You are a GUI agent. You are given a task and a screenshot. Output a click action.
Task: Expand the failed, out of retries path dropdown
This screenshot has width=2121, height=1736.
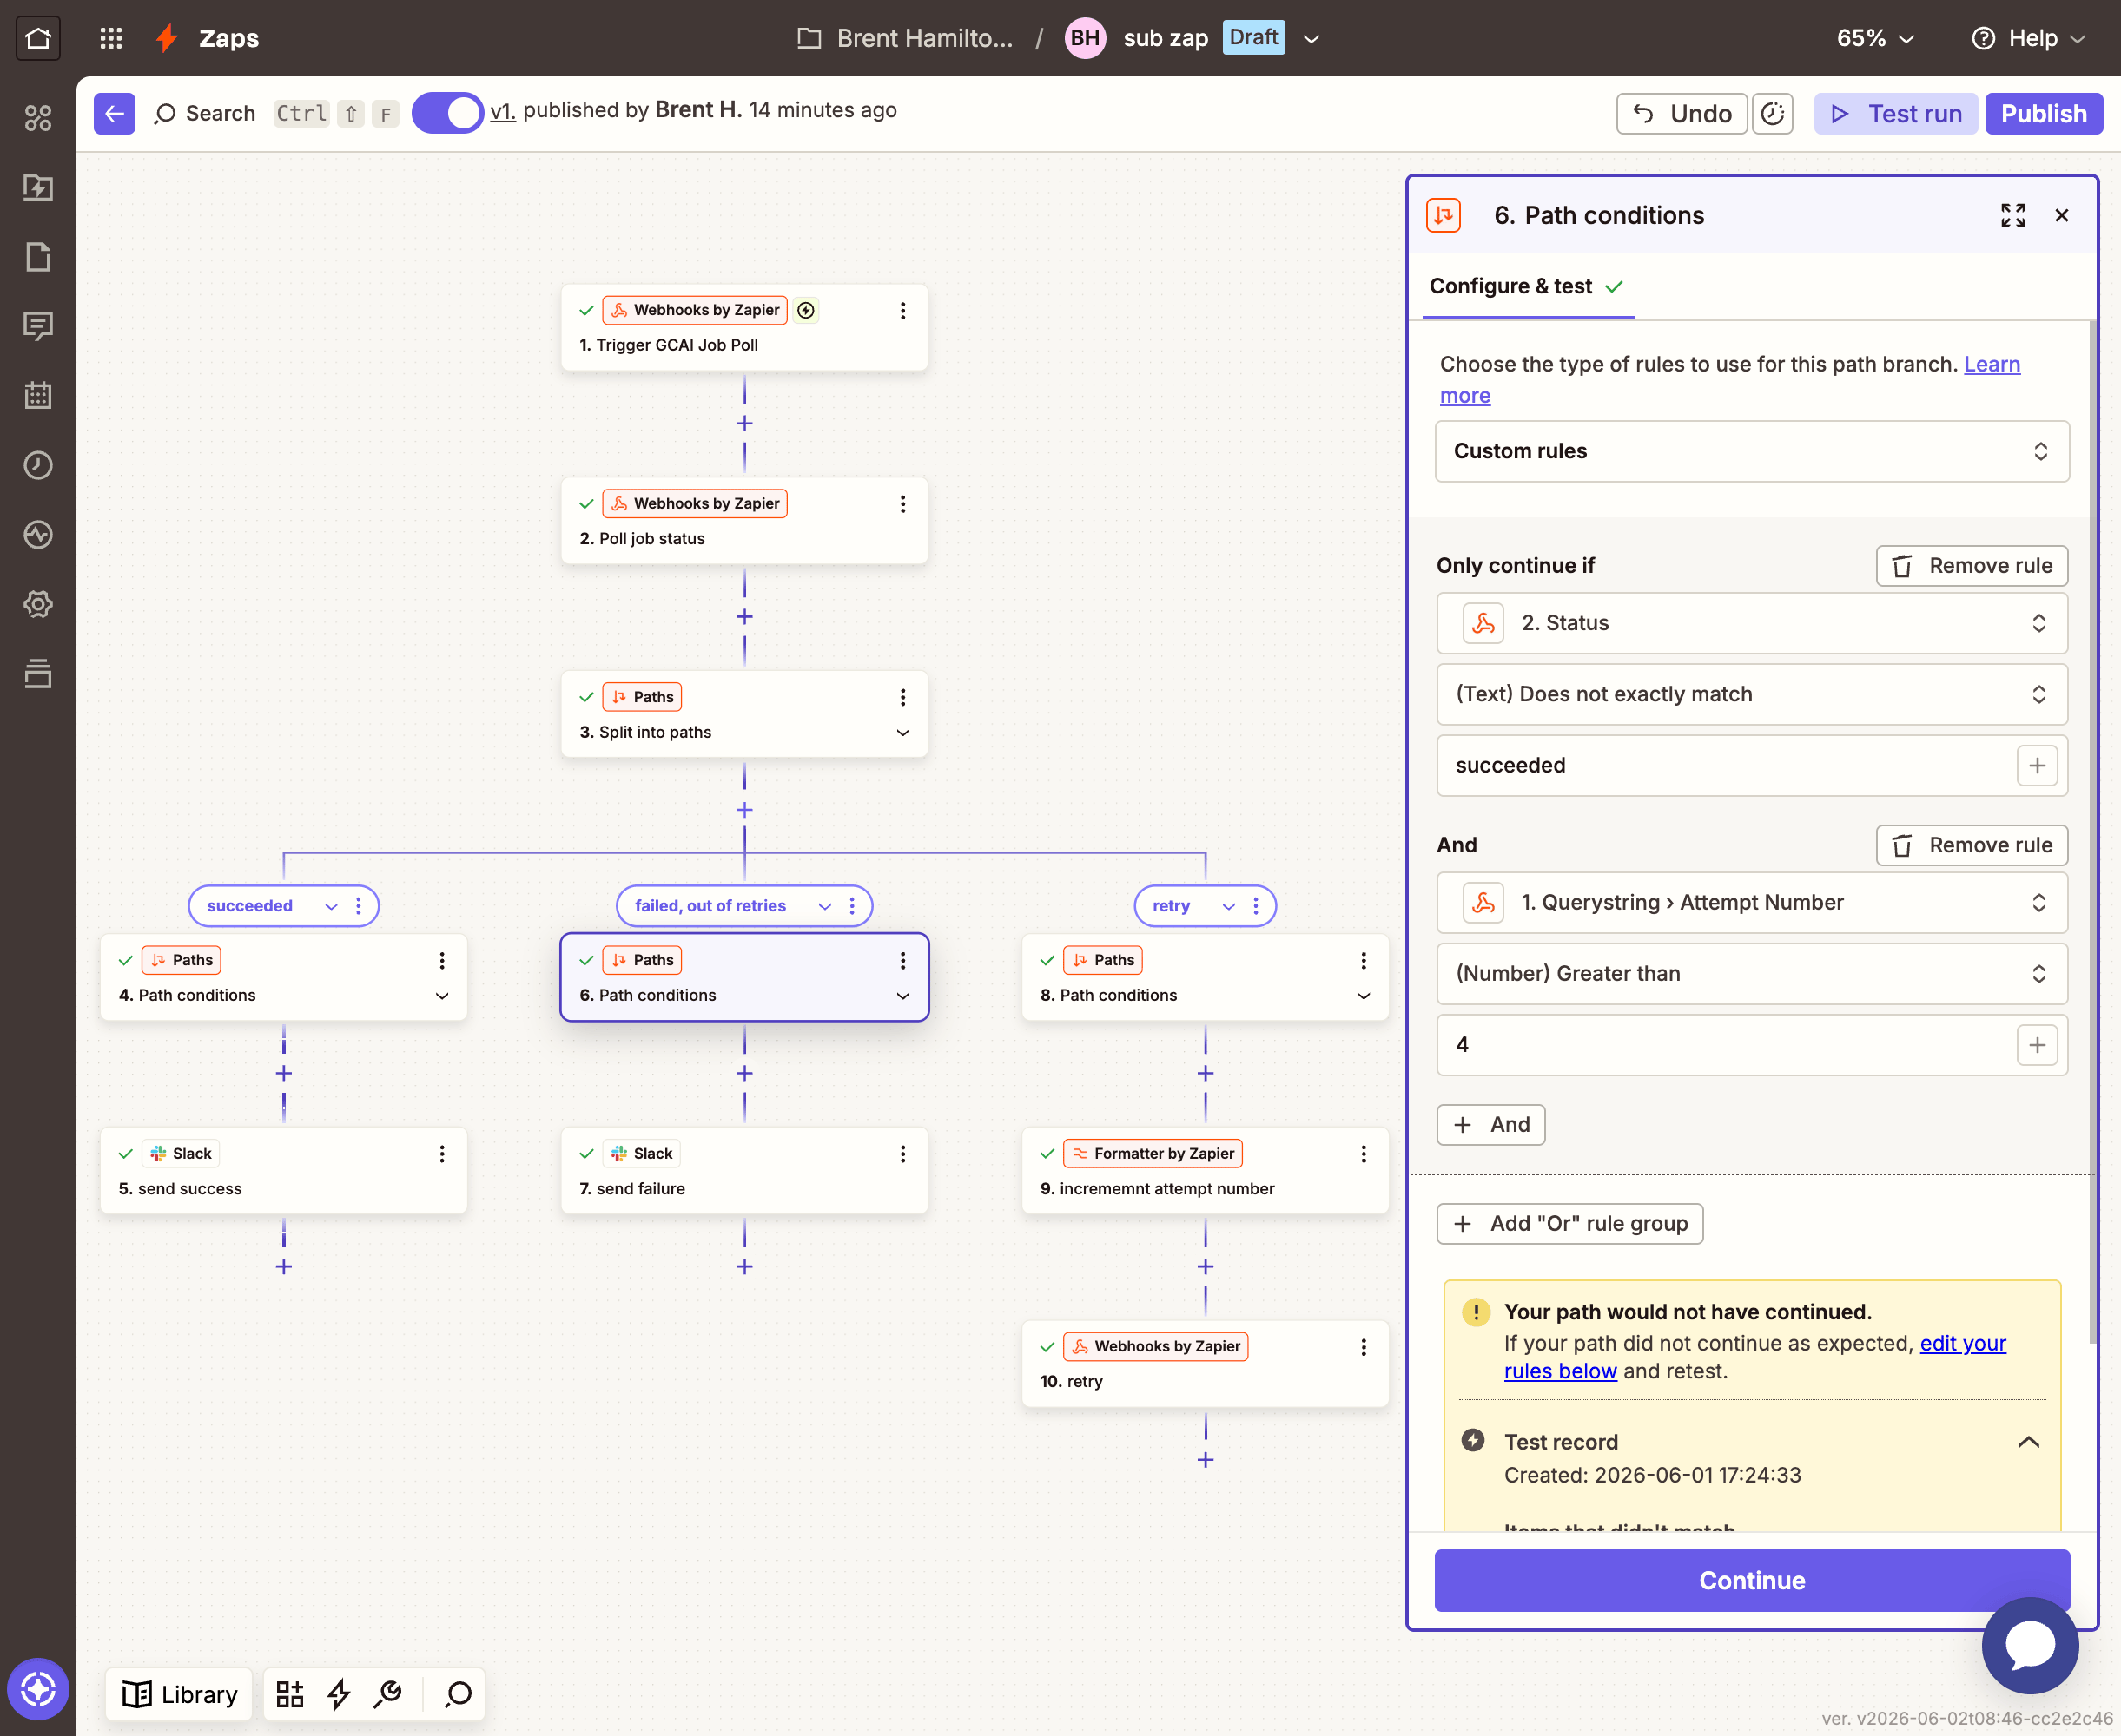[x=824, y=906]
